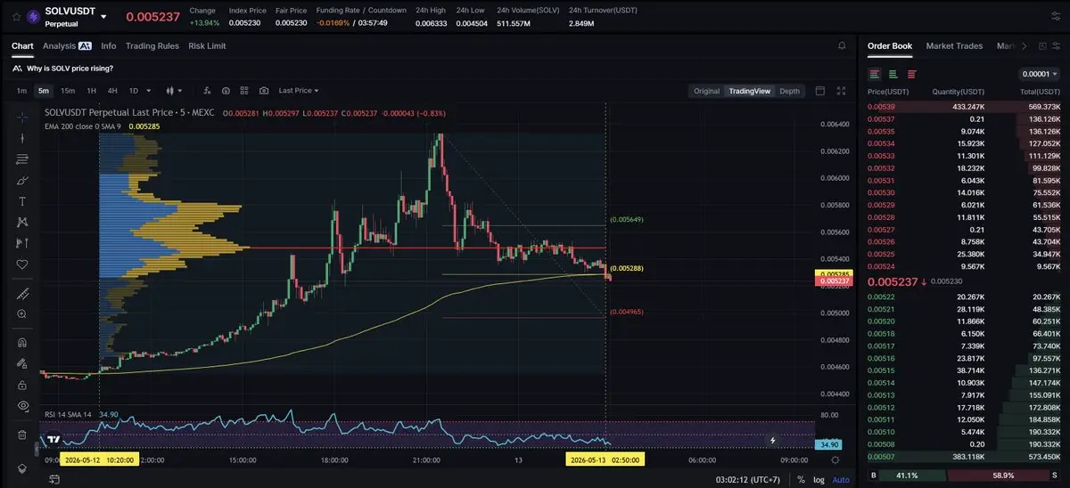This screenshot has width=1070, height=488.
Task: Open the 0.00001 price precision dropdown
Action: 1038,74
